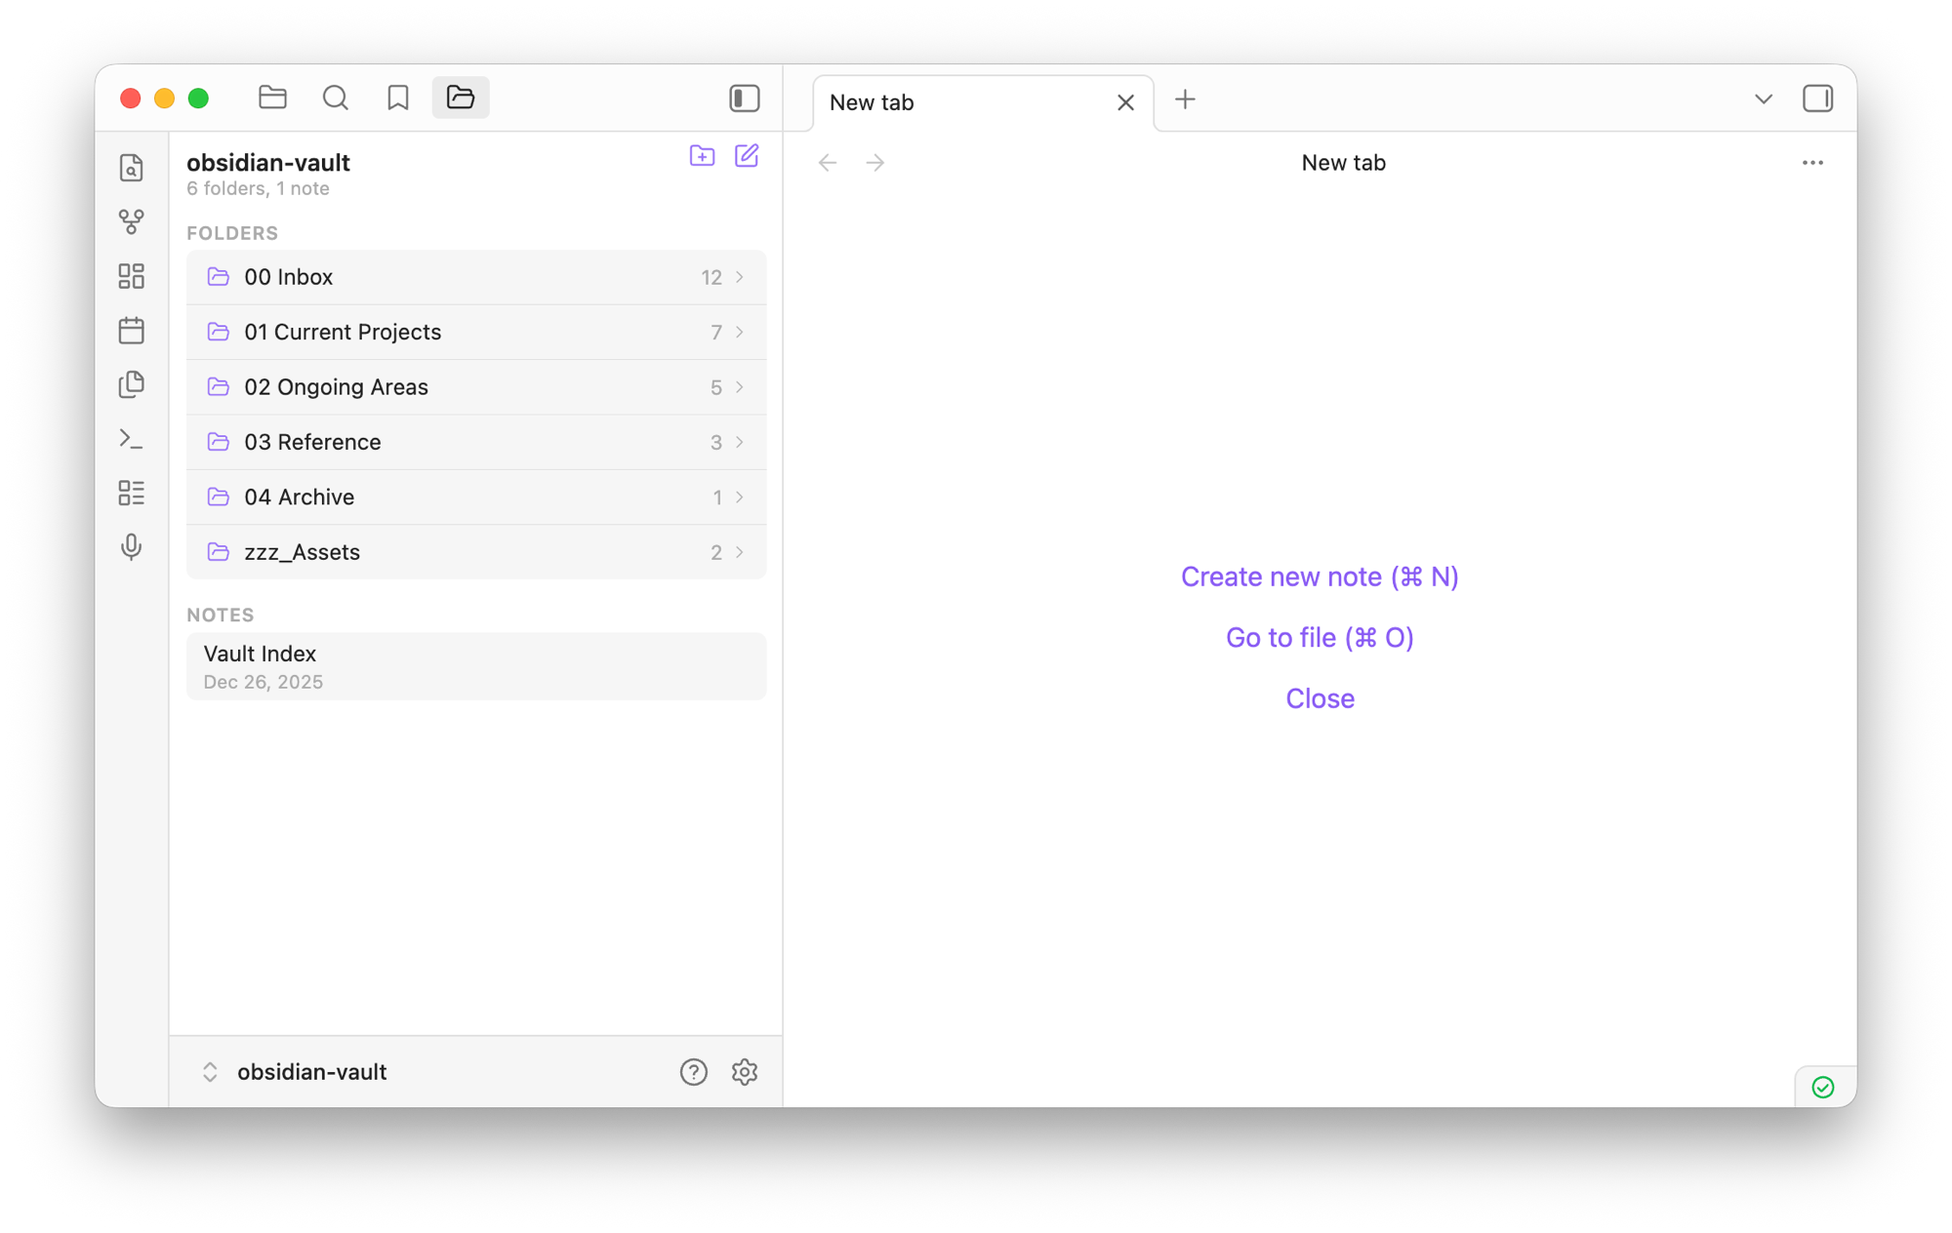Open the file explorer folder icon
Viewport: 1952px width, 1233px height.
(x=272, y=98)
